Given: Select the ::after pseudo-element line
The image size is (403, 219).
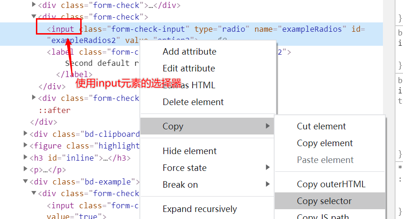Looking at the screenshot, I should point(55,110).
